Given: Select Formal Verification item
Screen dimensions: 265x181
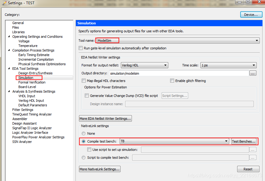Looking at the screenshot, I should coord(32,82).
